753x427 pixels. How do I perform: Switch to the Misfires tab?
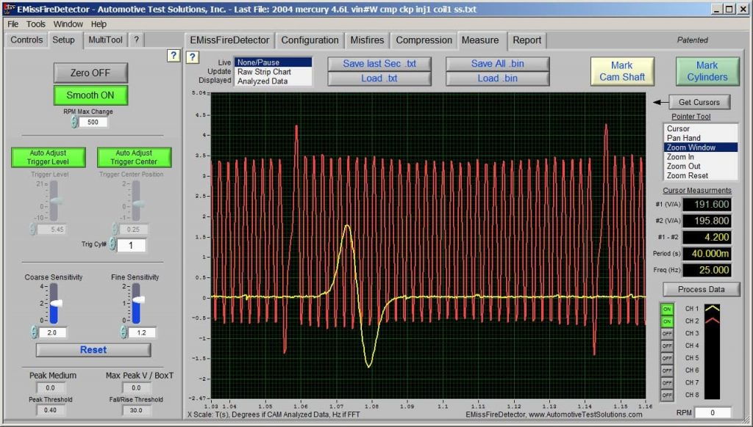tap(367, 40)
